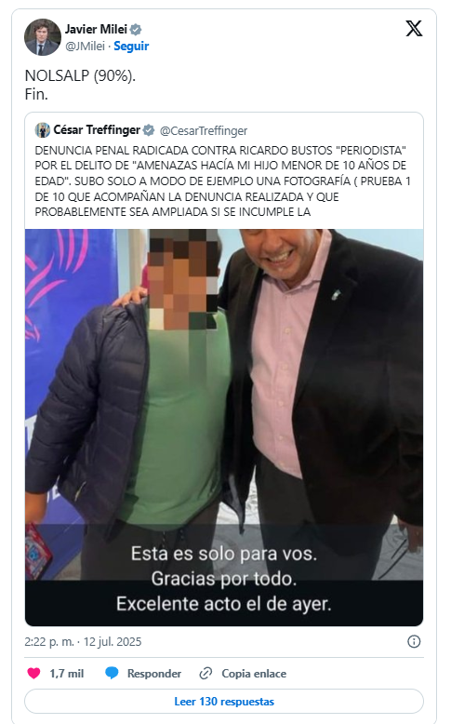Click the Copia enlace label

point(254,674)
